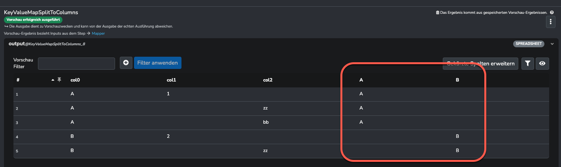Sort by row number using arrow icon
Image resolution: width=561 pixels, height=167 pixels.
pos(53,80)
